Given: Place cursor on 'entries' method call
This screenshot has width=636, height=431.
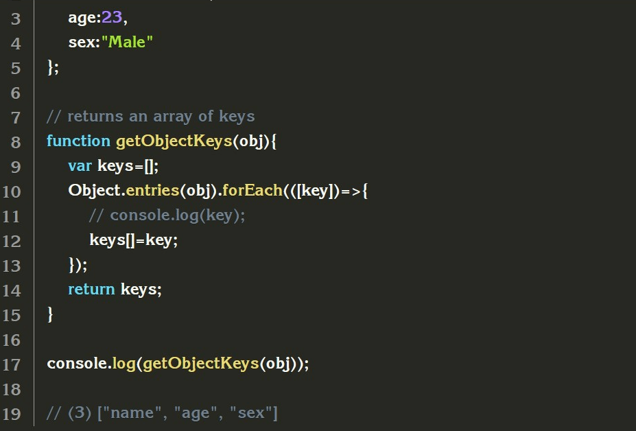Looking at the screenshot, I should (152, 190).
